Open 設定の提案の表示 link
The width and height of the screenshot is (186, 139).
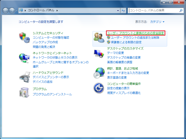[118, 88]
